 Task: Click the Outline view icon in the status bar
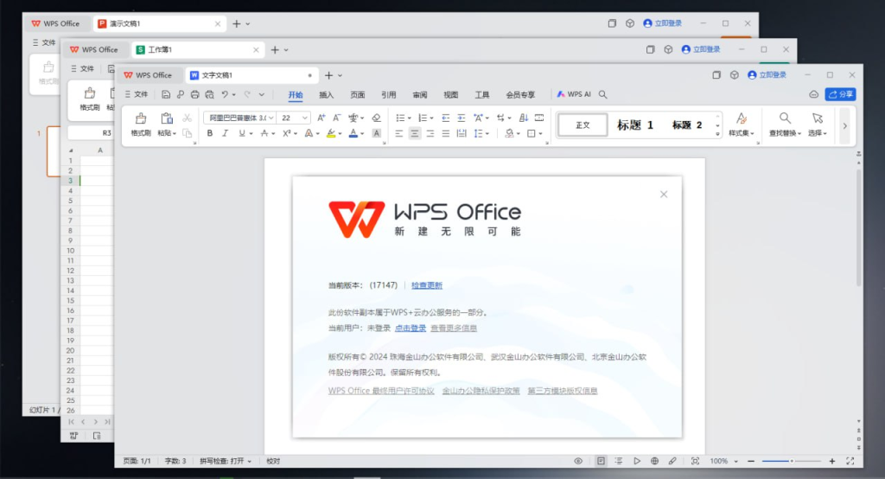tap(619, 461)
